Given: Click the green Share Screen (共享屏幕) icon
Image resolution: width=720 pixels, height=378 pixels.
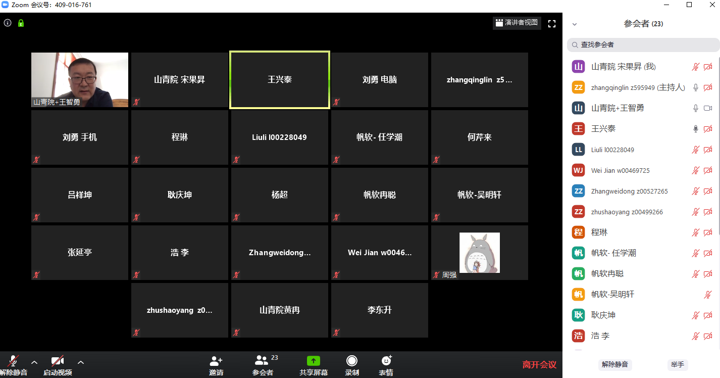Looking at the screenshot, I should point(314,361).
